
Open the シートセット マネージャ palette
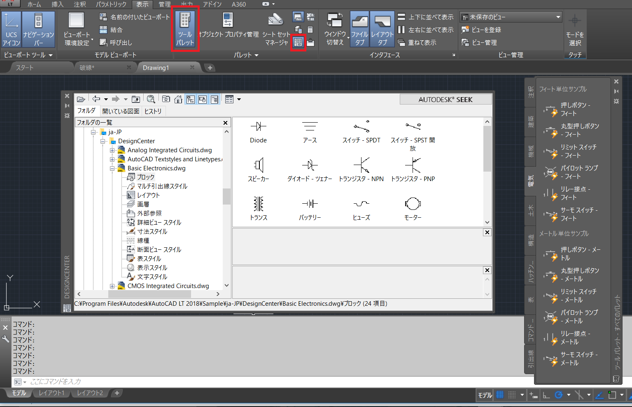(x=276, y=29)
